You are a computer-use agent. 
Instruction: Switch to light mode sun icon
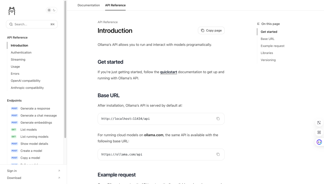49,10
